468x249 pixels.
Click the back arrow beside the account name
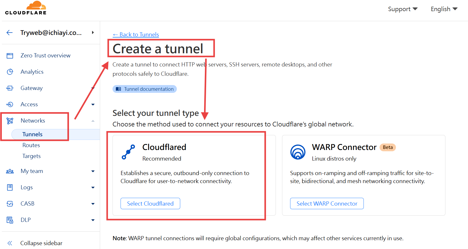click(10, 33)
